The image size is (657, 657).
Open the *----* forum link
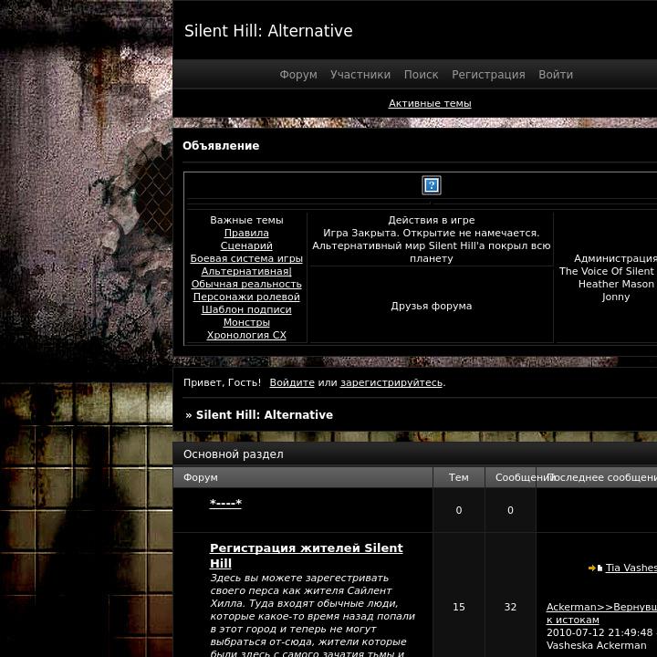(x=225, y=503)
